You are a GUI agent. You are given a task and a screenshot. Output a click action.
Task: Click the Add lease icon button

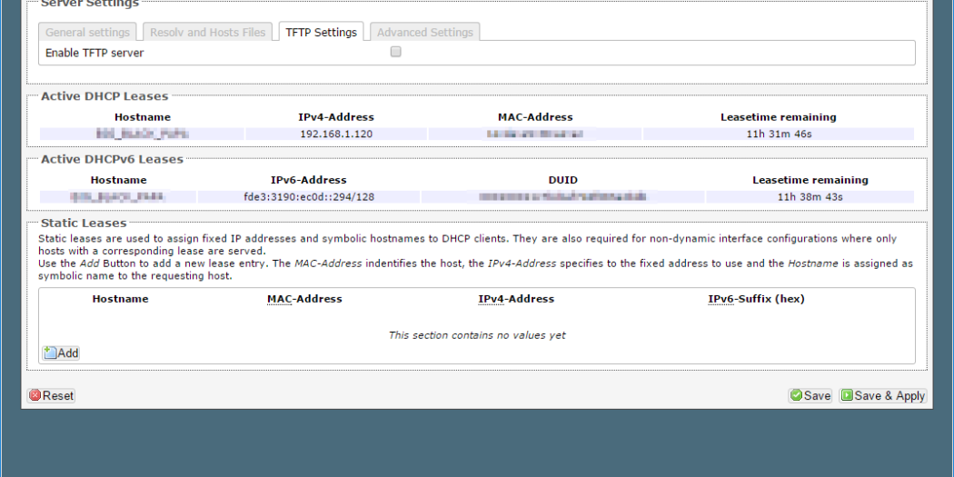click(61, 353)
